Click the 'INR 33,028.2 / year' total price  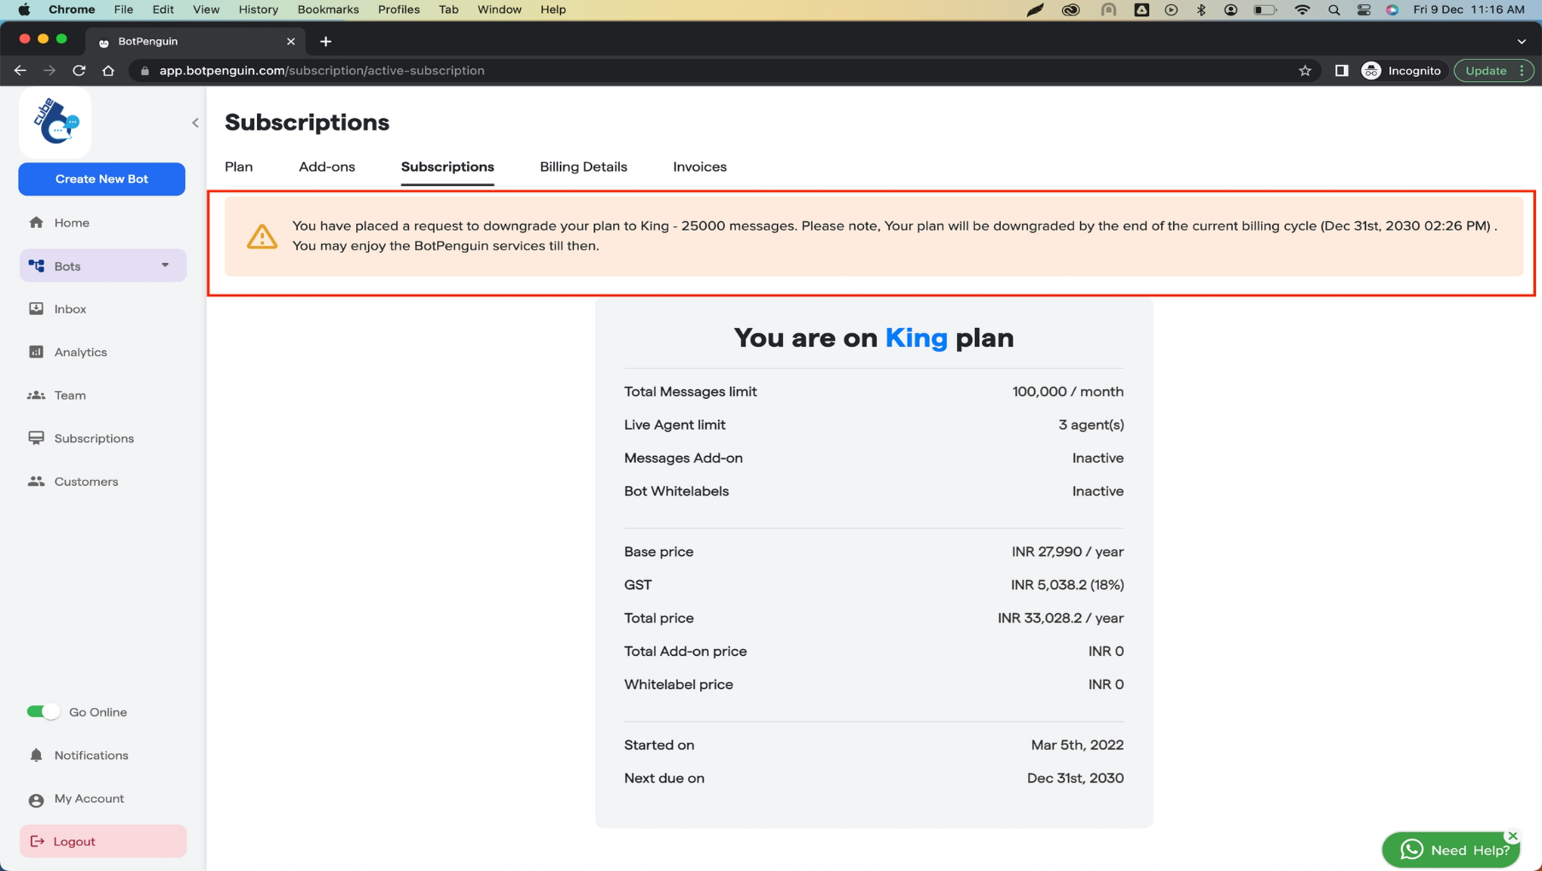1060,618
